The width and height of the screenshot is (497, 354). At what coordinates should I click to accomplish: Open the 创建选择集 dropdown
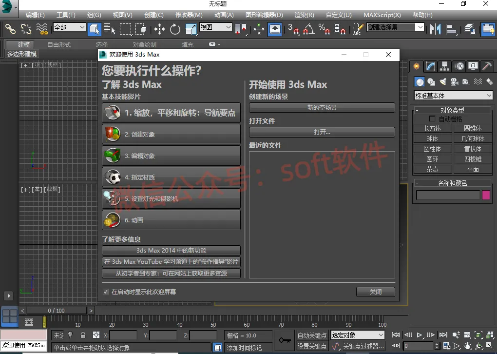(x=395, y=27)
